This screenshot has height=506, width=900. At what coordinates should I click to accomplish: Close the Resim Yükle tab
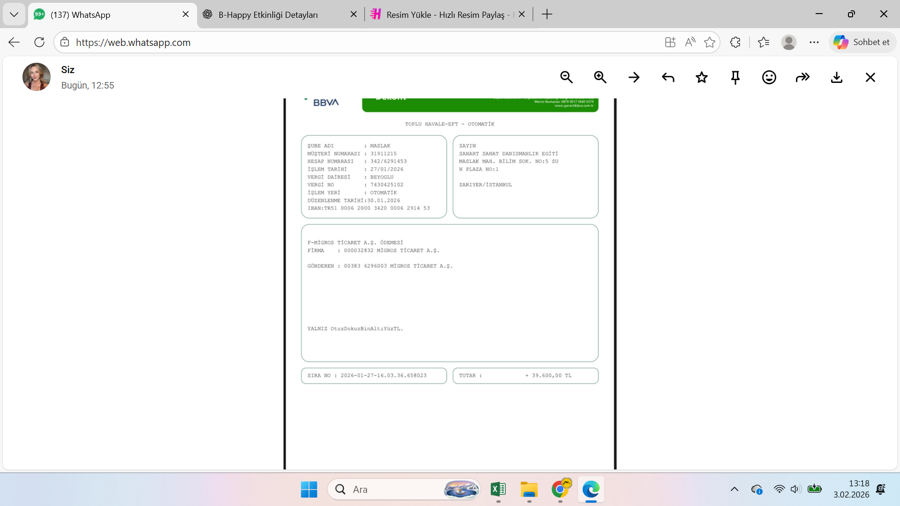click(522, 14)
